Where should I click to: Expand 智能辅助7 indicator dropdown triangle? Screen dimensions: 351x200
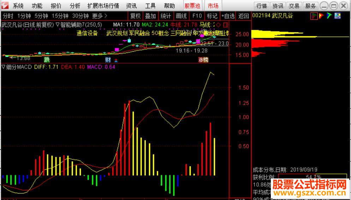(x=57, y=24)
